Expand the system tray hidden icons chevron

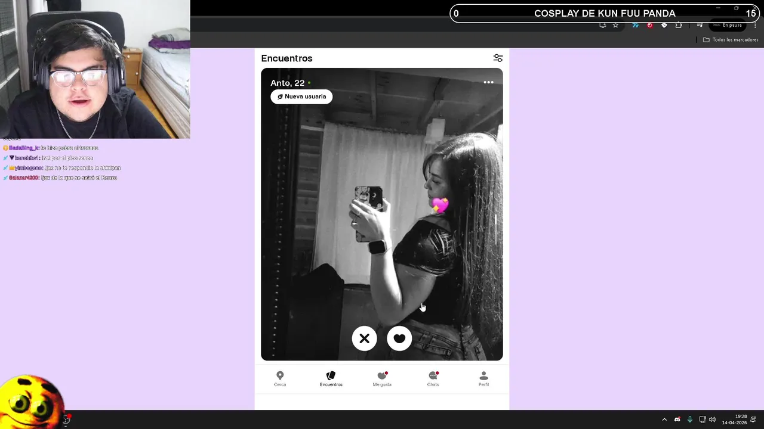tap(664, 419)
